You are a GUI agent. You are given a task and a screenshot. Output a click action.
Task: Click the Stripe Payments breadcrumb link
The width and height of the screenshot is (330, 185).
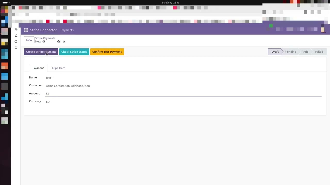[45, 38]
